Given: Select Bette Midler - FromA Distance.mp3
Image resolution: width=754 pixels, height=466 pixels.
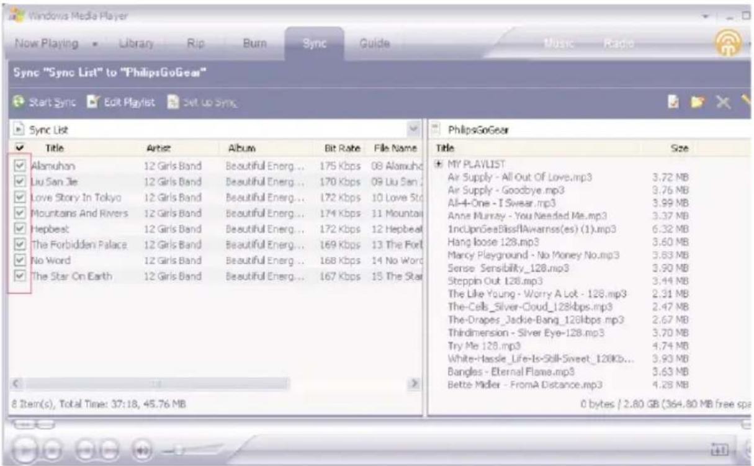Looking at the screenshot, I should pos(525,385).
